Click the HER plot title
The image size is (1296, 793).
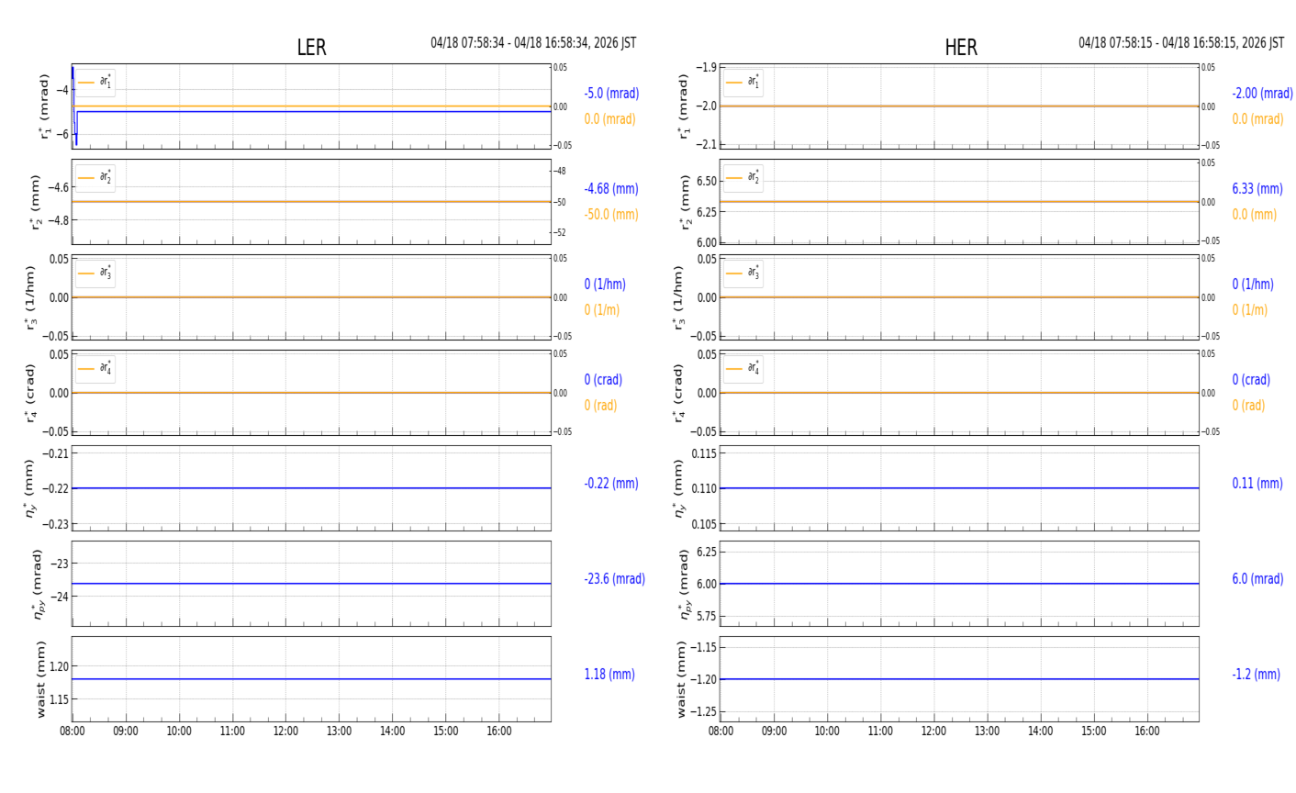pyautogui.click(x=961, y=48)
